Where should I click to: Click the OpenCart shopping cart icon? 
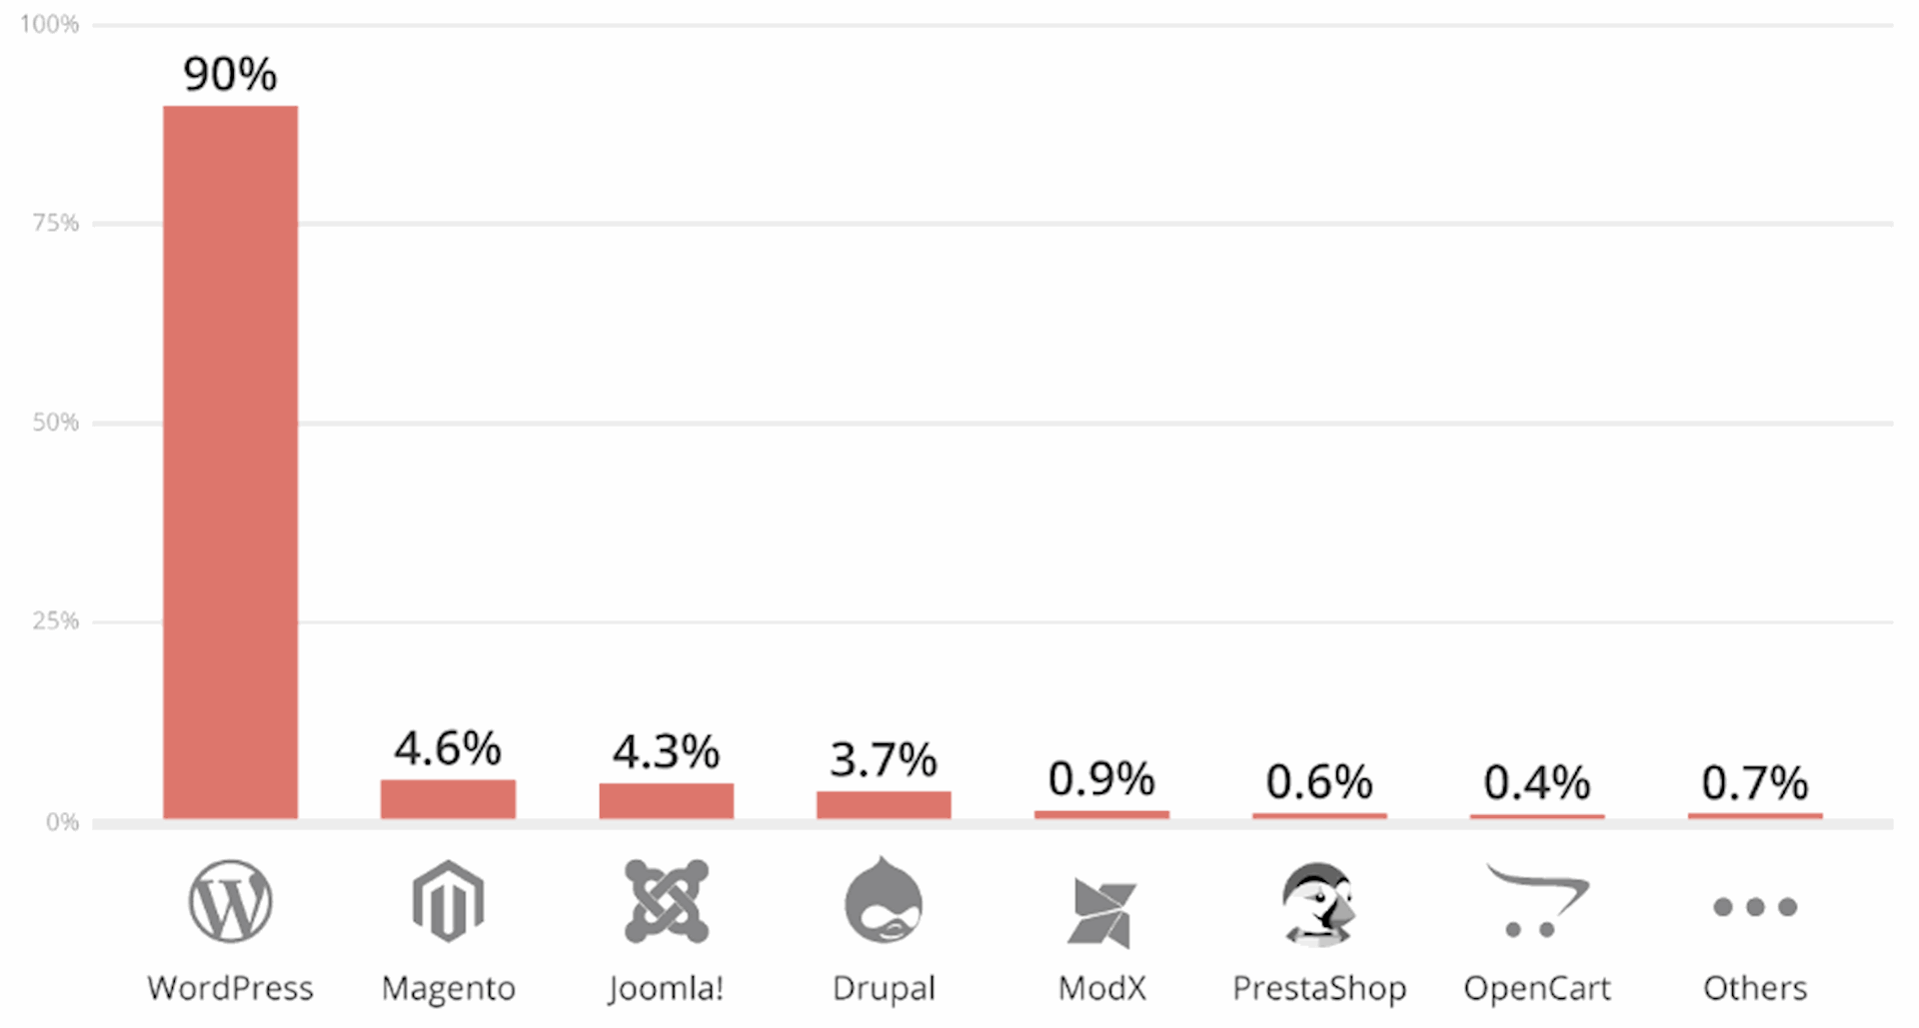pyautogui.click(x=1537, y=901)
